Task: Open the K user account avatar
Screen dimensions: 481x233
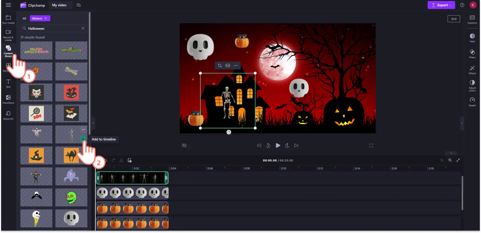Action: point(473,5)
